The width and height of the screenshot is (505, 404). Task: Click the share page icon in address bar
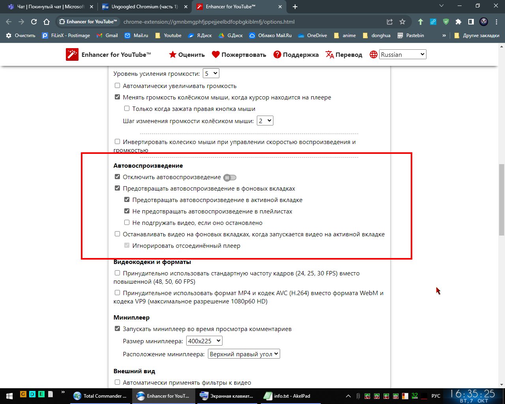389,22
